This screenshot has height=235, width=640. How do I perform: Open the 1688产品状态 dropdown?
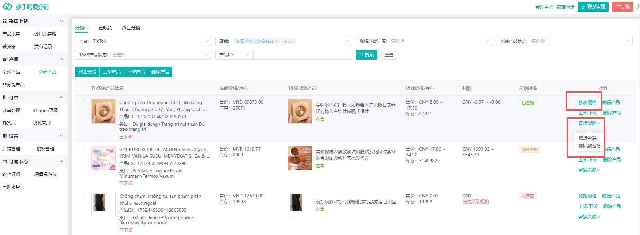tap(144, 55)
